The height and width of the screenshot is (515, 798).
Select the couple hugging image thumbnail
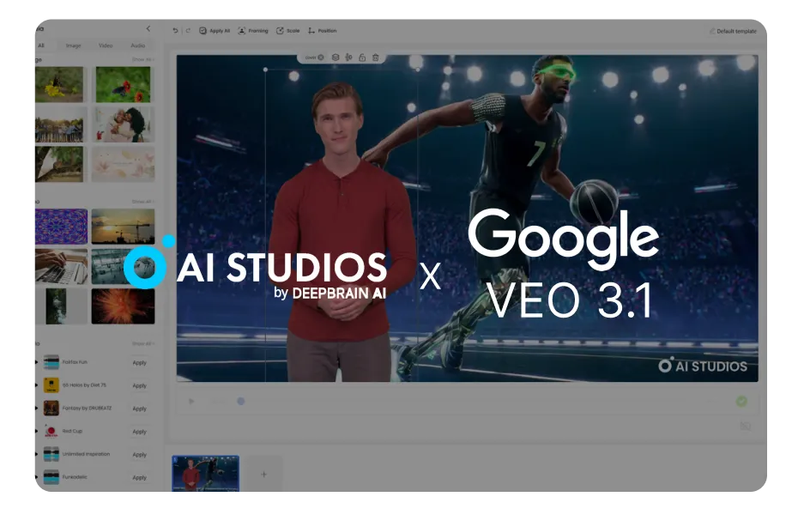click(123, 124)
